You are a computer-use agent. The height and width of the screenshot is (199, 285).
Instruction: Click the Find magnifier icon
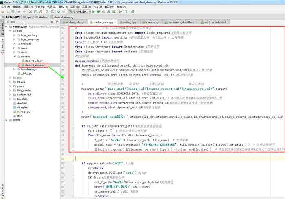(x=47, y=12)
